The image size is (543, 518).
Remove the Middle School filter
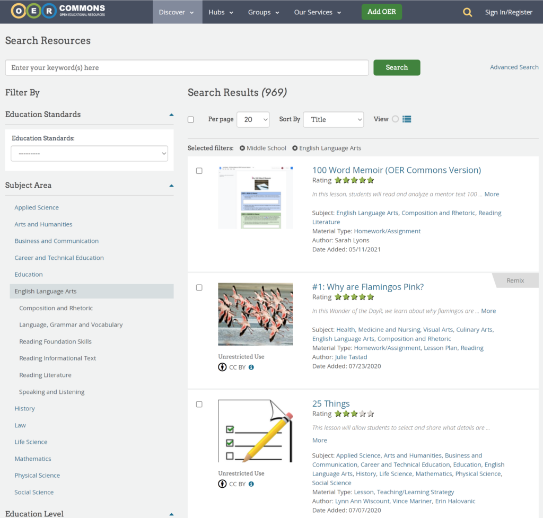[242, 148]
